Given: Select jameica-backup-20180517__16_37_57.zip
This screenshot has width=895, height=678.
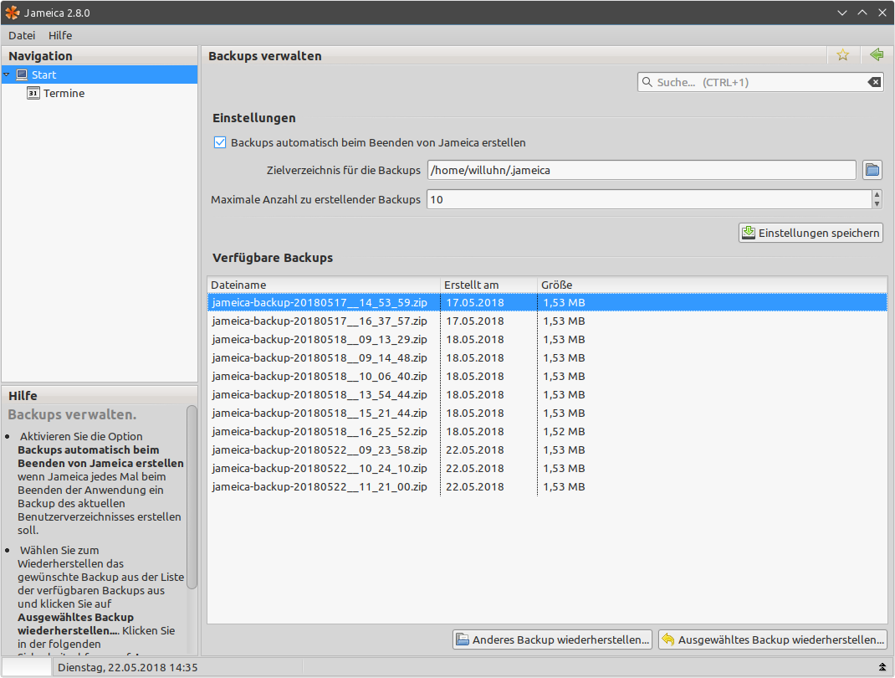Looking at the screenshot, I should click(x=547, y=321).
